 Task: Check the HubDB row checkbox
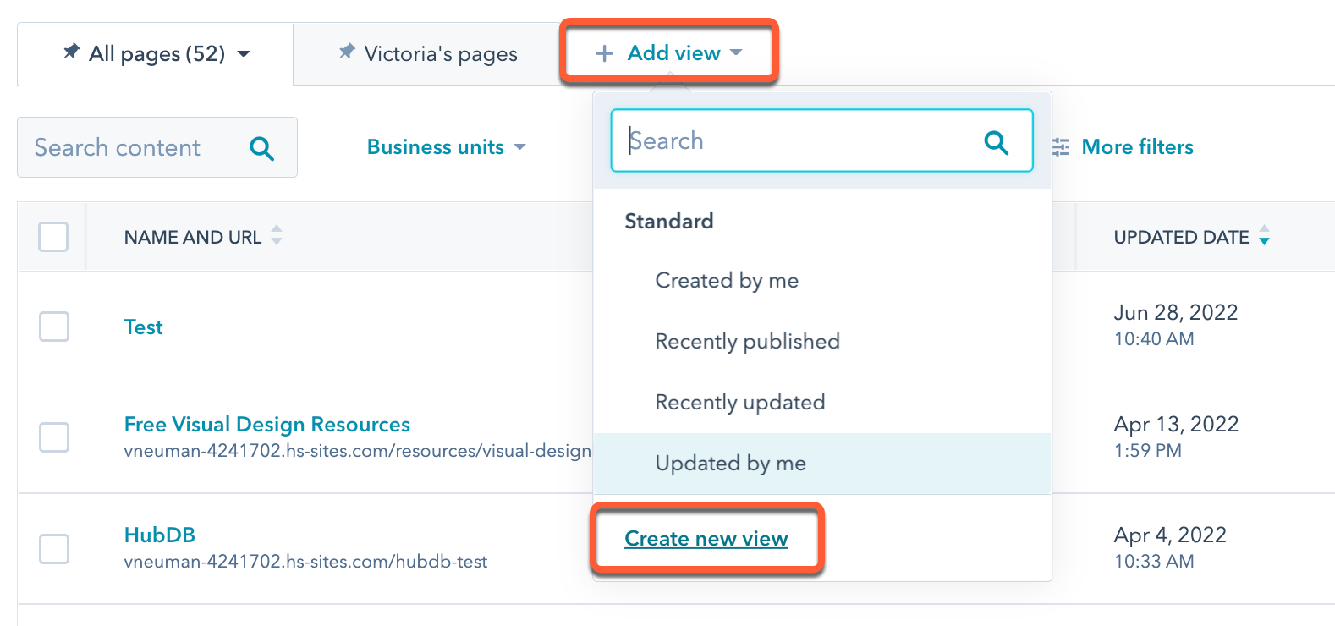tap(54, 548)
